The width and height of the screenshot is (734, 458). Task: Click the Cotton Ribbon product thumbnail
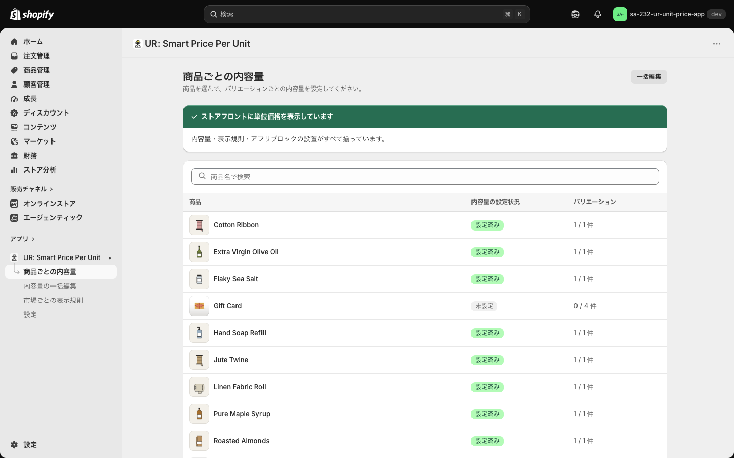(199, 225)
